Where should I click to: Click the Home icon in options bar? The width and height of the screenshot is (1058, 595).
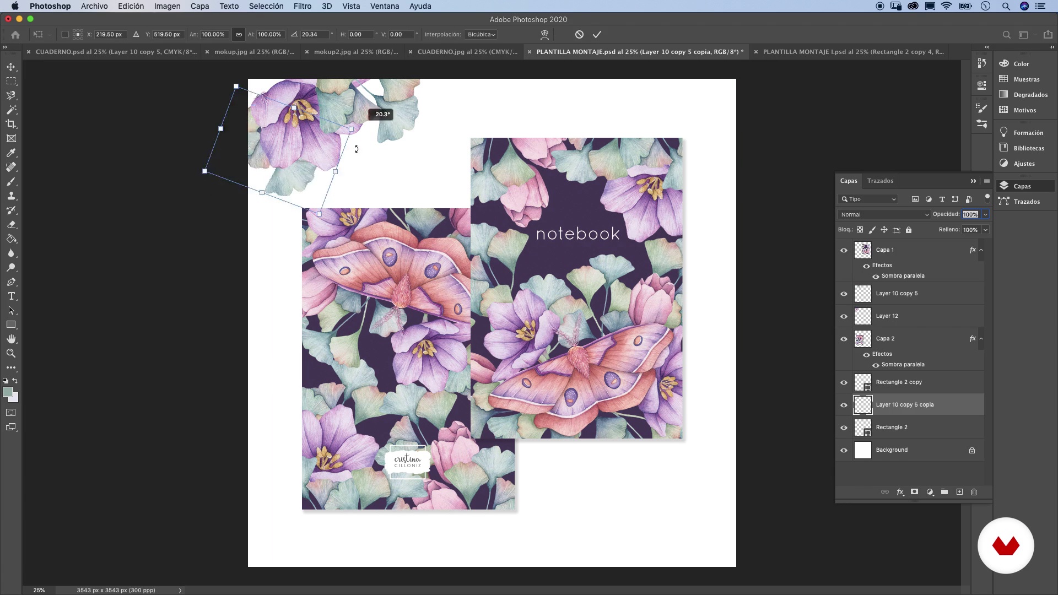tap(15, 34)
